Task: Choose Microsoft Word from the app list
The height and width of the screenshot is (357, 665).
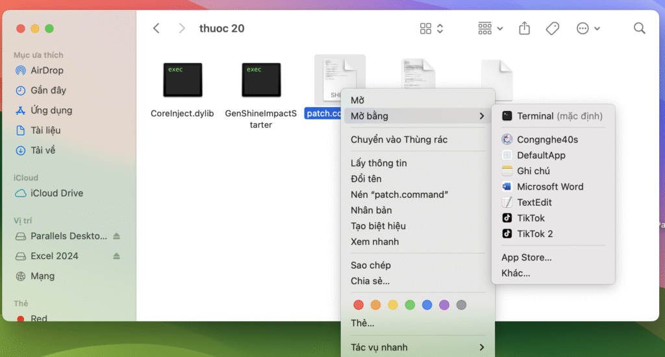Action: pyautogui.click(x=549, y=187)
